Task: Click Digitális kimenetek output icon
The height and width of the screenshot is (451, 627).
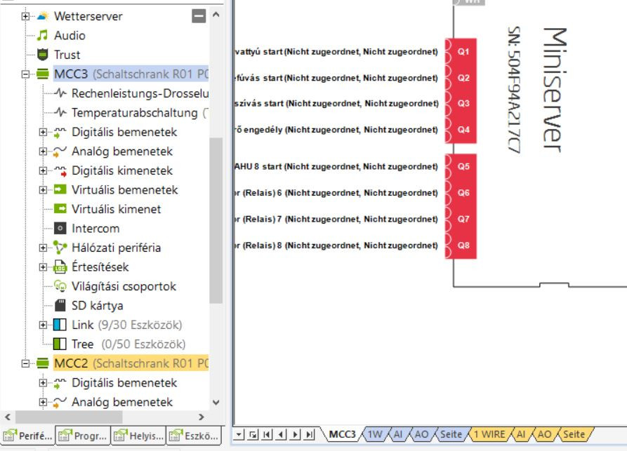Action: (x=60, y=170)
